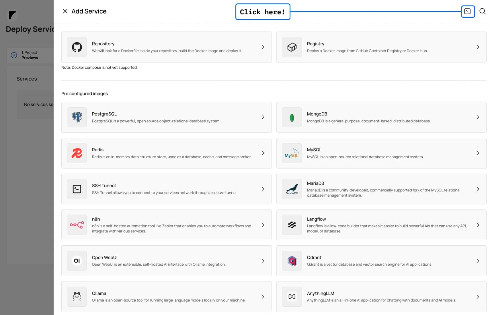Click the Deploy Service page heading
Screen dimensions: 490x315
pyautogui.click(x=30, y=29)
